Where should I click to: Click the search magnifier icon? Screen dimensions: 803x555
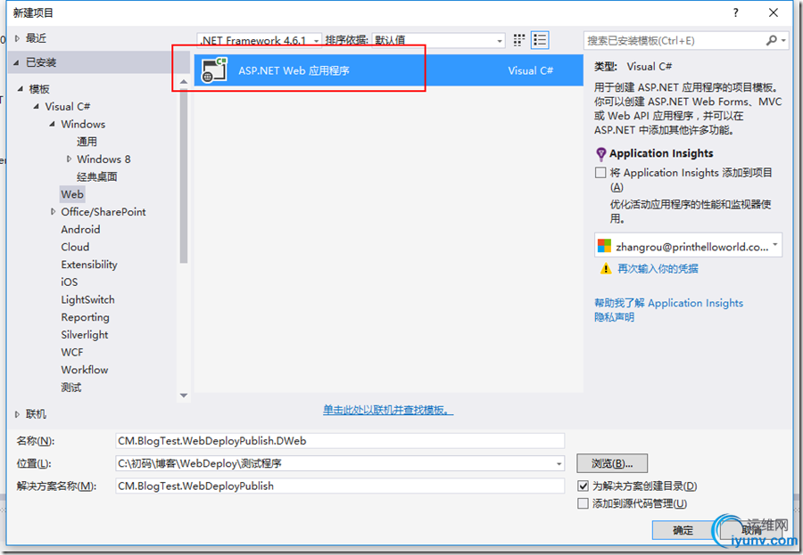point(771,40)
